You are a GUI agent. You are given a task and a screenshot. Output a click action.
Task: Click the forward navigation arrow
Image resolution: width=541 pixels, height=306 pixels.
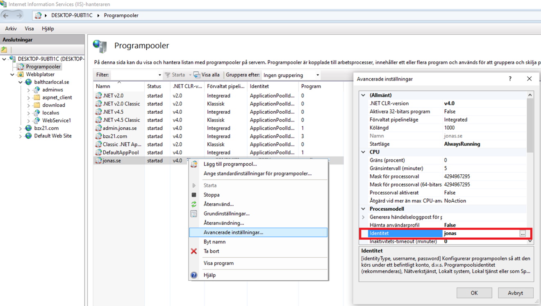(x=19, y=16)
